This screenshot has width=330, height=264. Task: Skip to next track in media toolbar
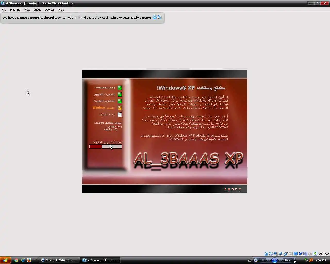click(x=280, y=260)
